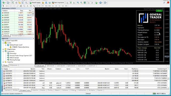This screenshot has width=171, height=96.
Task: Switch to M5 timeframe
Action: click(x=43, y=6)
